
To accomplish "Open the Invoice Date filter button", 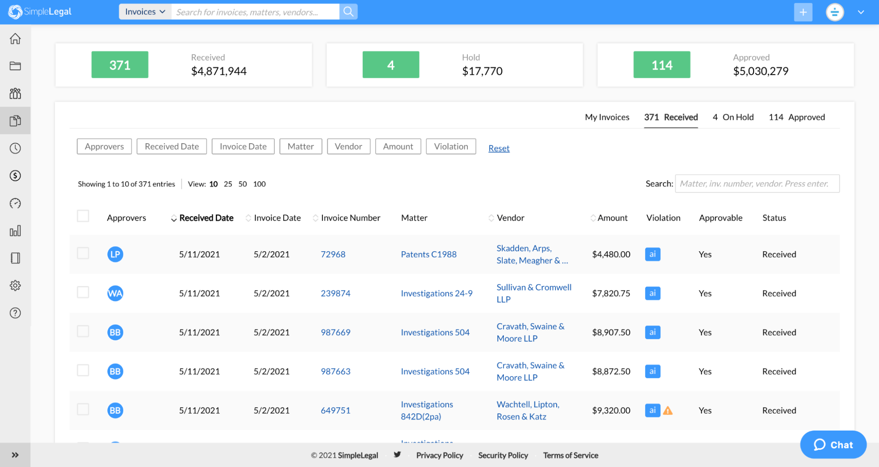I will coord(243,146).
